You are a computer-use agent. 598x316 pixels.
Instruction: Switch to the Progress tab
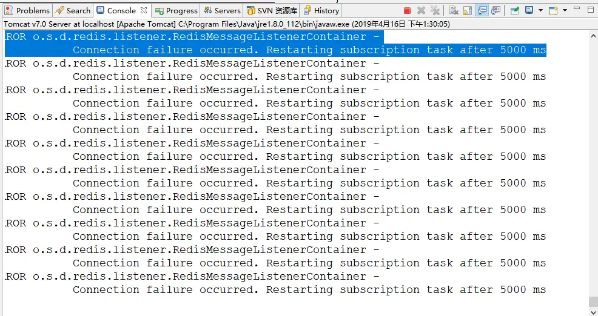(176, 11)
